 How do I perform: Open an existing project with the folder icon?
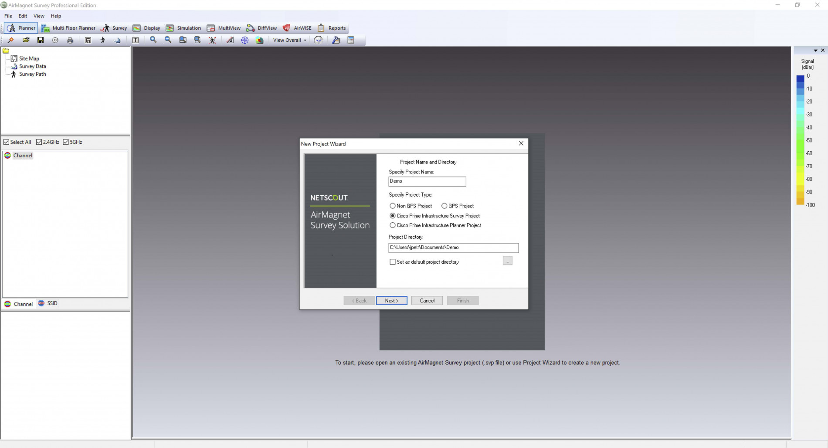pyautogui.click(x=26, y=40)
